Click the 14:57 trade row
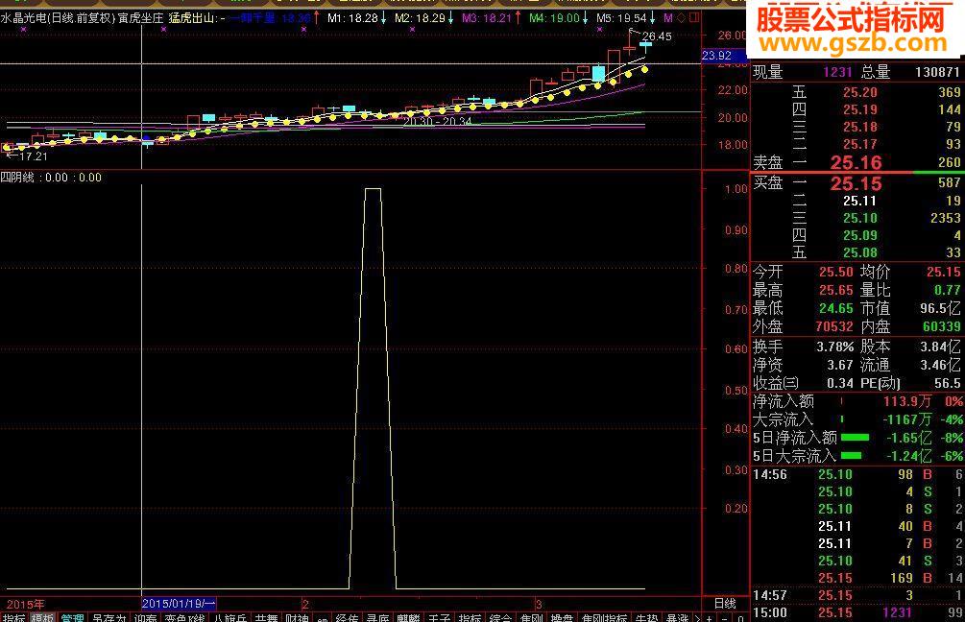The width and height of the screenshot is (965, 622). pos(857,595)
